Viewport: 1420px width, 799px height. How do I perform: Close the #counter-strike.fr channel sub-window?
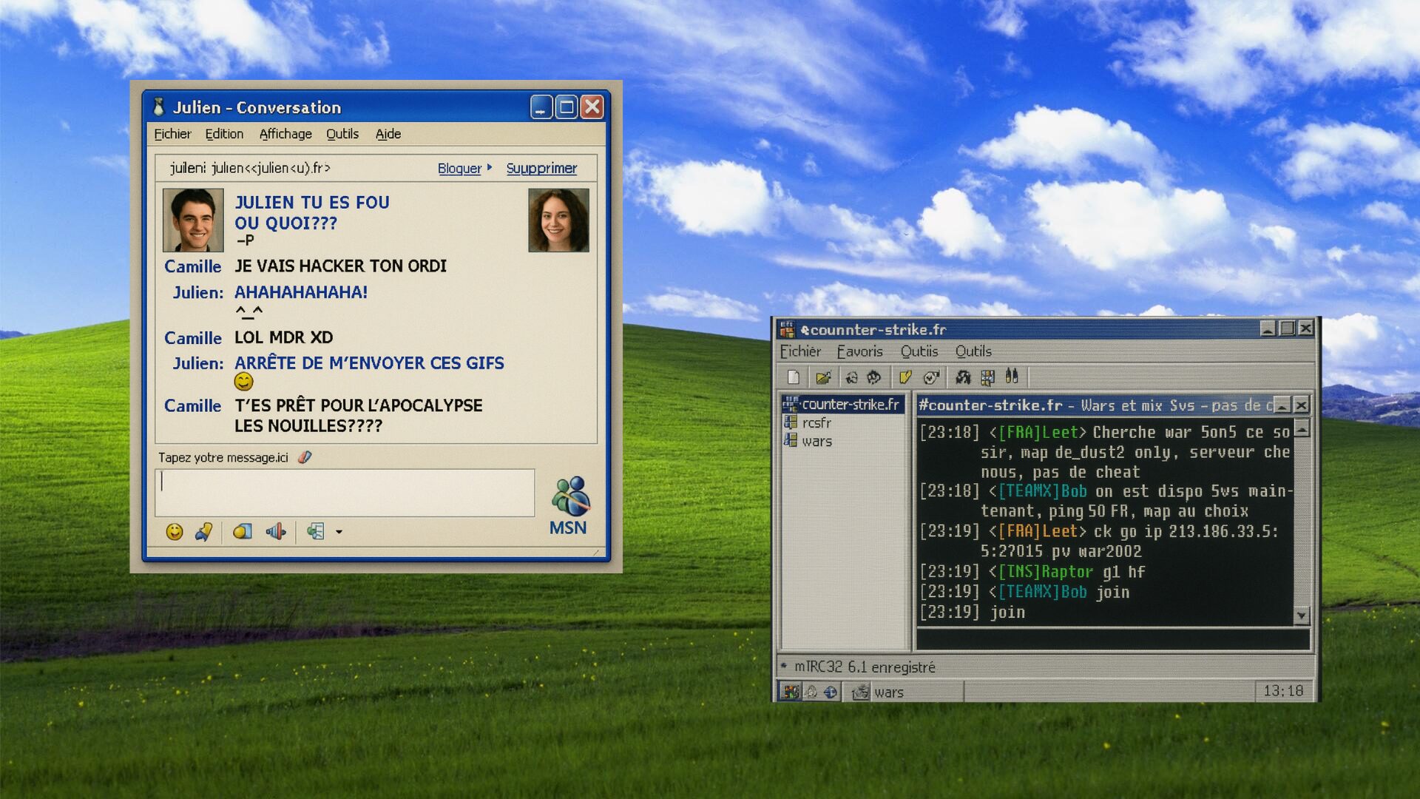(x=1302, y=405)
